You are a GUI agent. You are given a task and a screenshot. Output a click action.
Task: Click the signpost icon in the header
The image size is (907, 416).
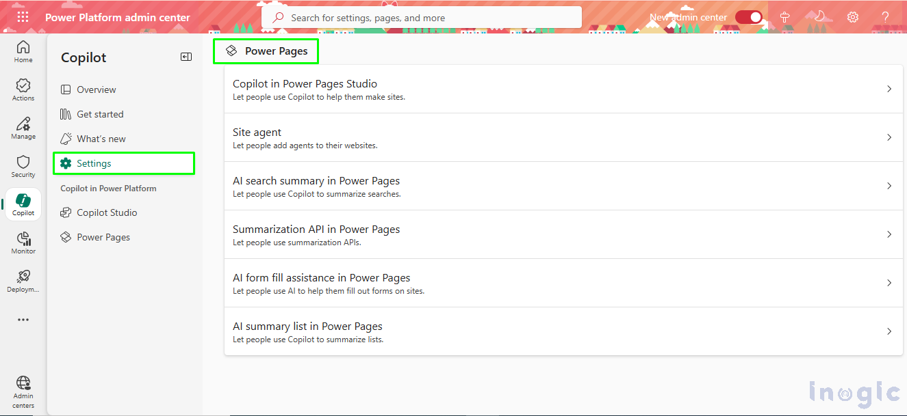(x=785, y=17)
